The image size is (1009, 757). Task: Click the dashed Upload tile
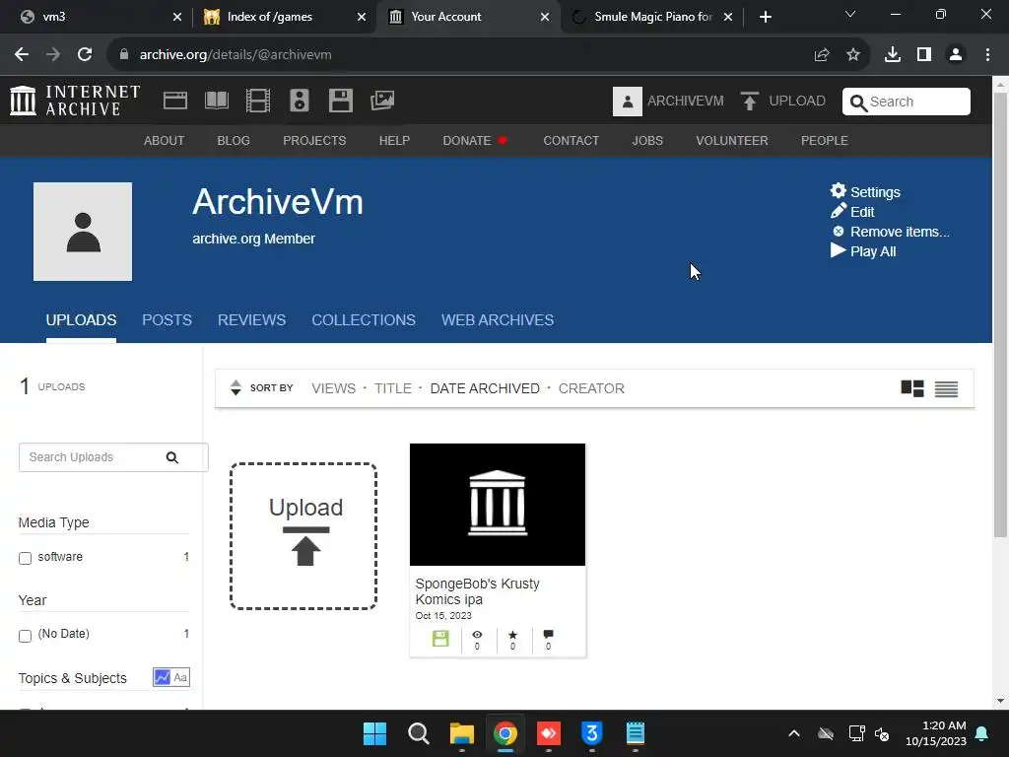click(x=303, y=535)
